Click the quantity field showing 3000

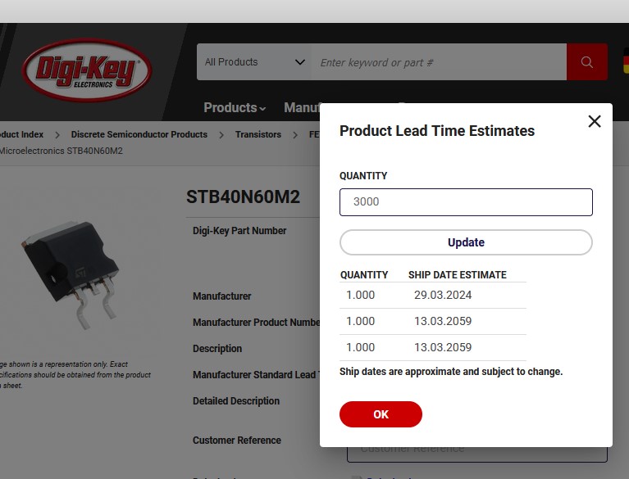[466, 202]
